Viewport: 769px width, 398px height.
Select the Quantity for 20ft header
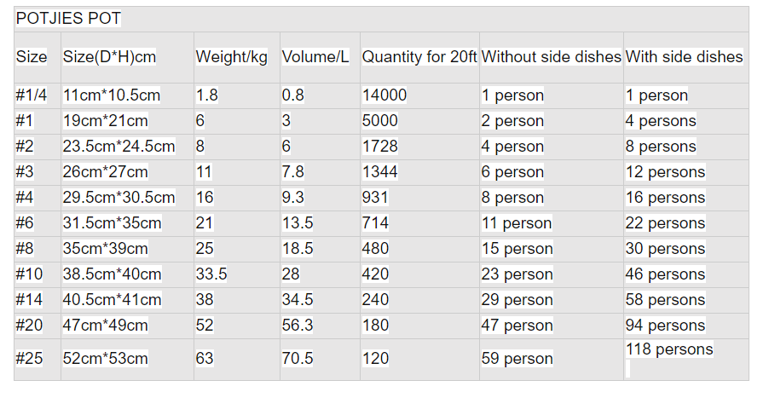pyautogui.click(x=419, y=57)
